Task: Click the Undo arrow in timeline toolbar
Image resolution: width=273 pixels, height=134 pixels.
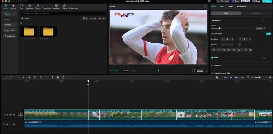Action: point(12,78)
